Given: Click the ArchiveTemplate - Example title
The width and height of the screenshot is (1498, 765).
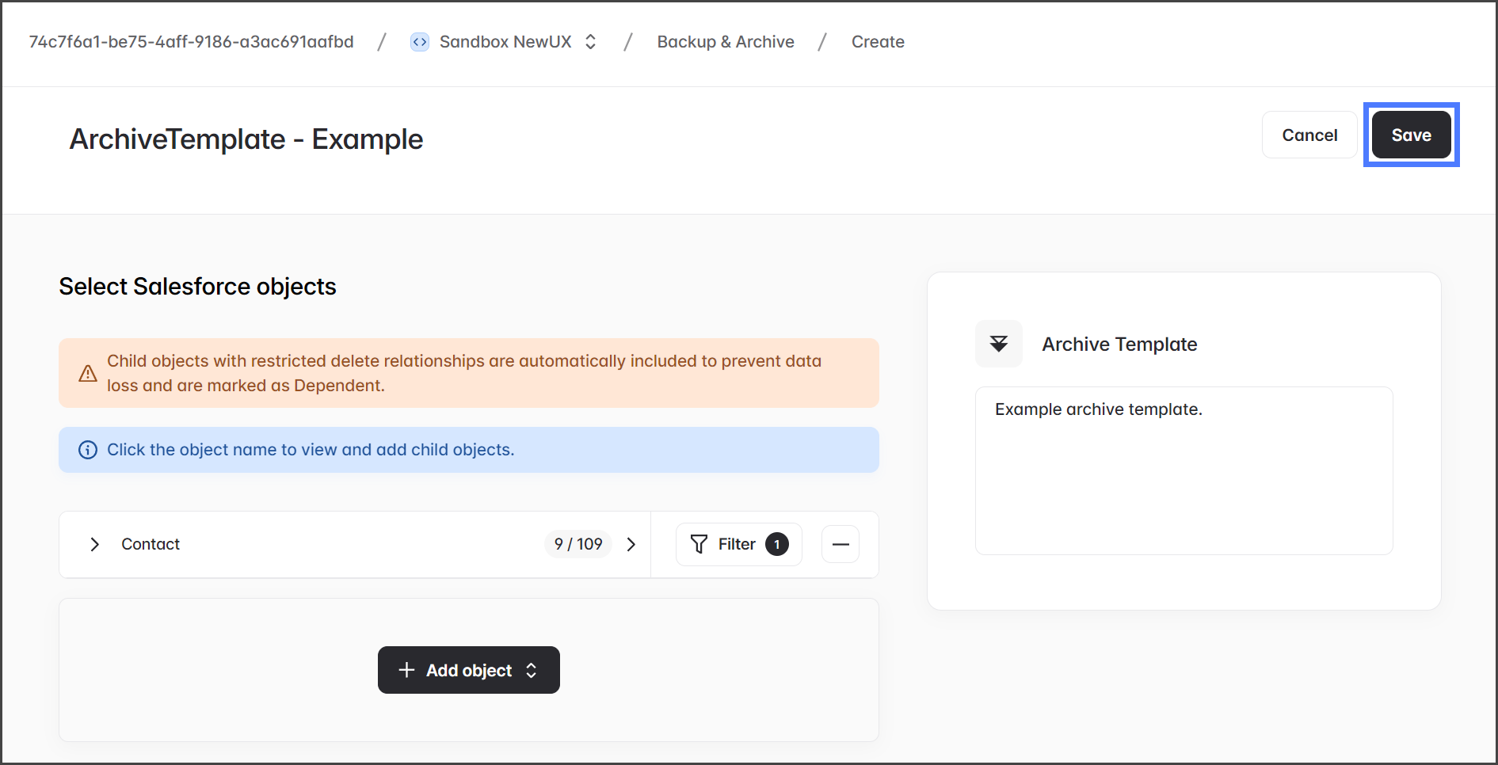Looking at the screenshot, I should (x=246, y=139).
